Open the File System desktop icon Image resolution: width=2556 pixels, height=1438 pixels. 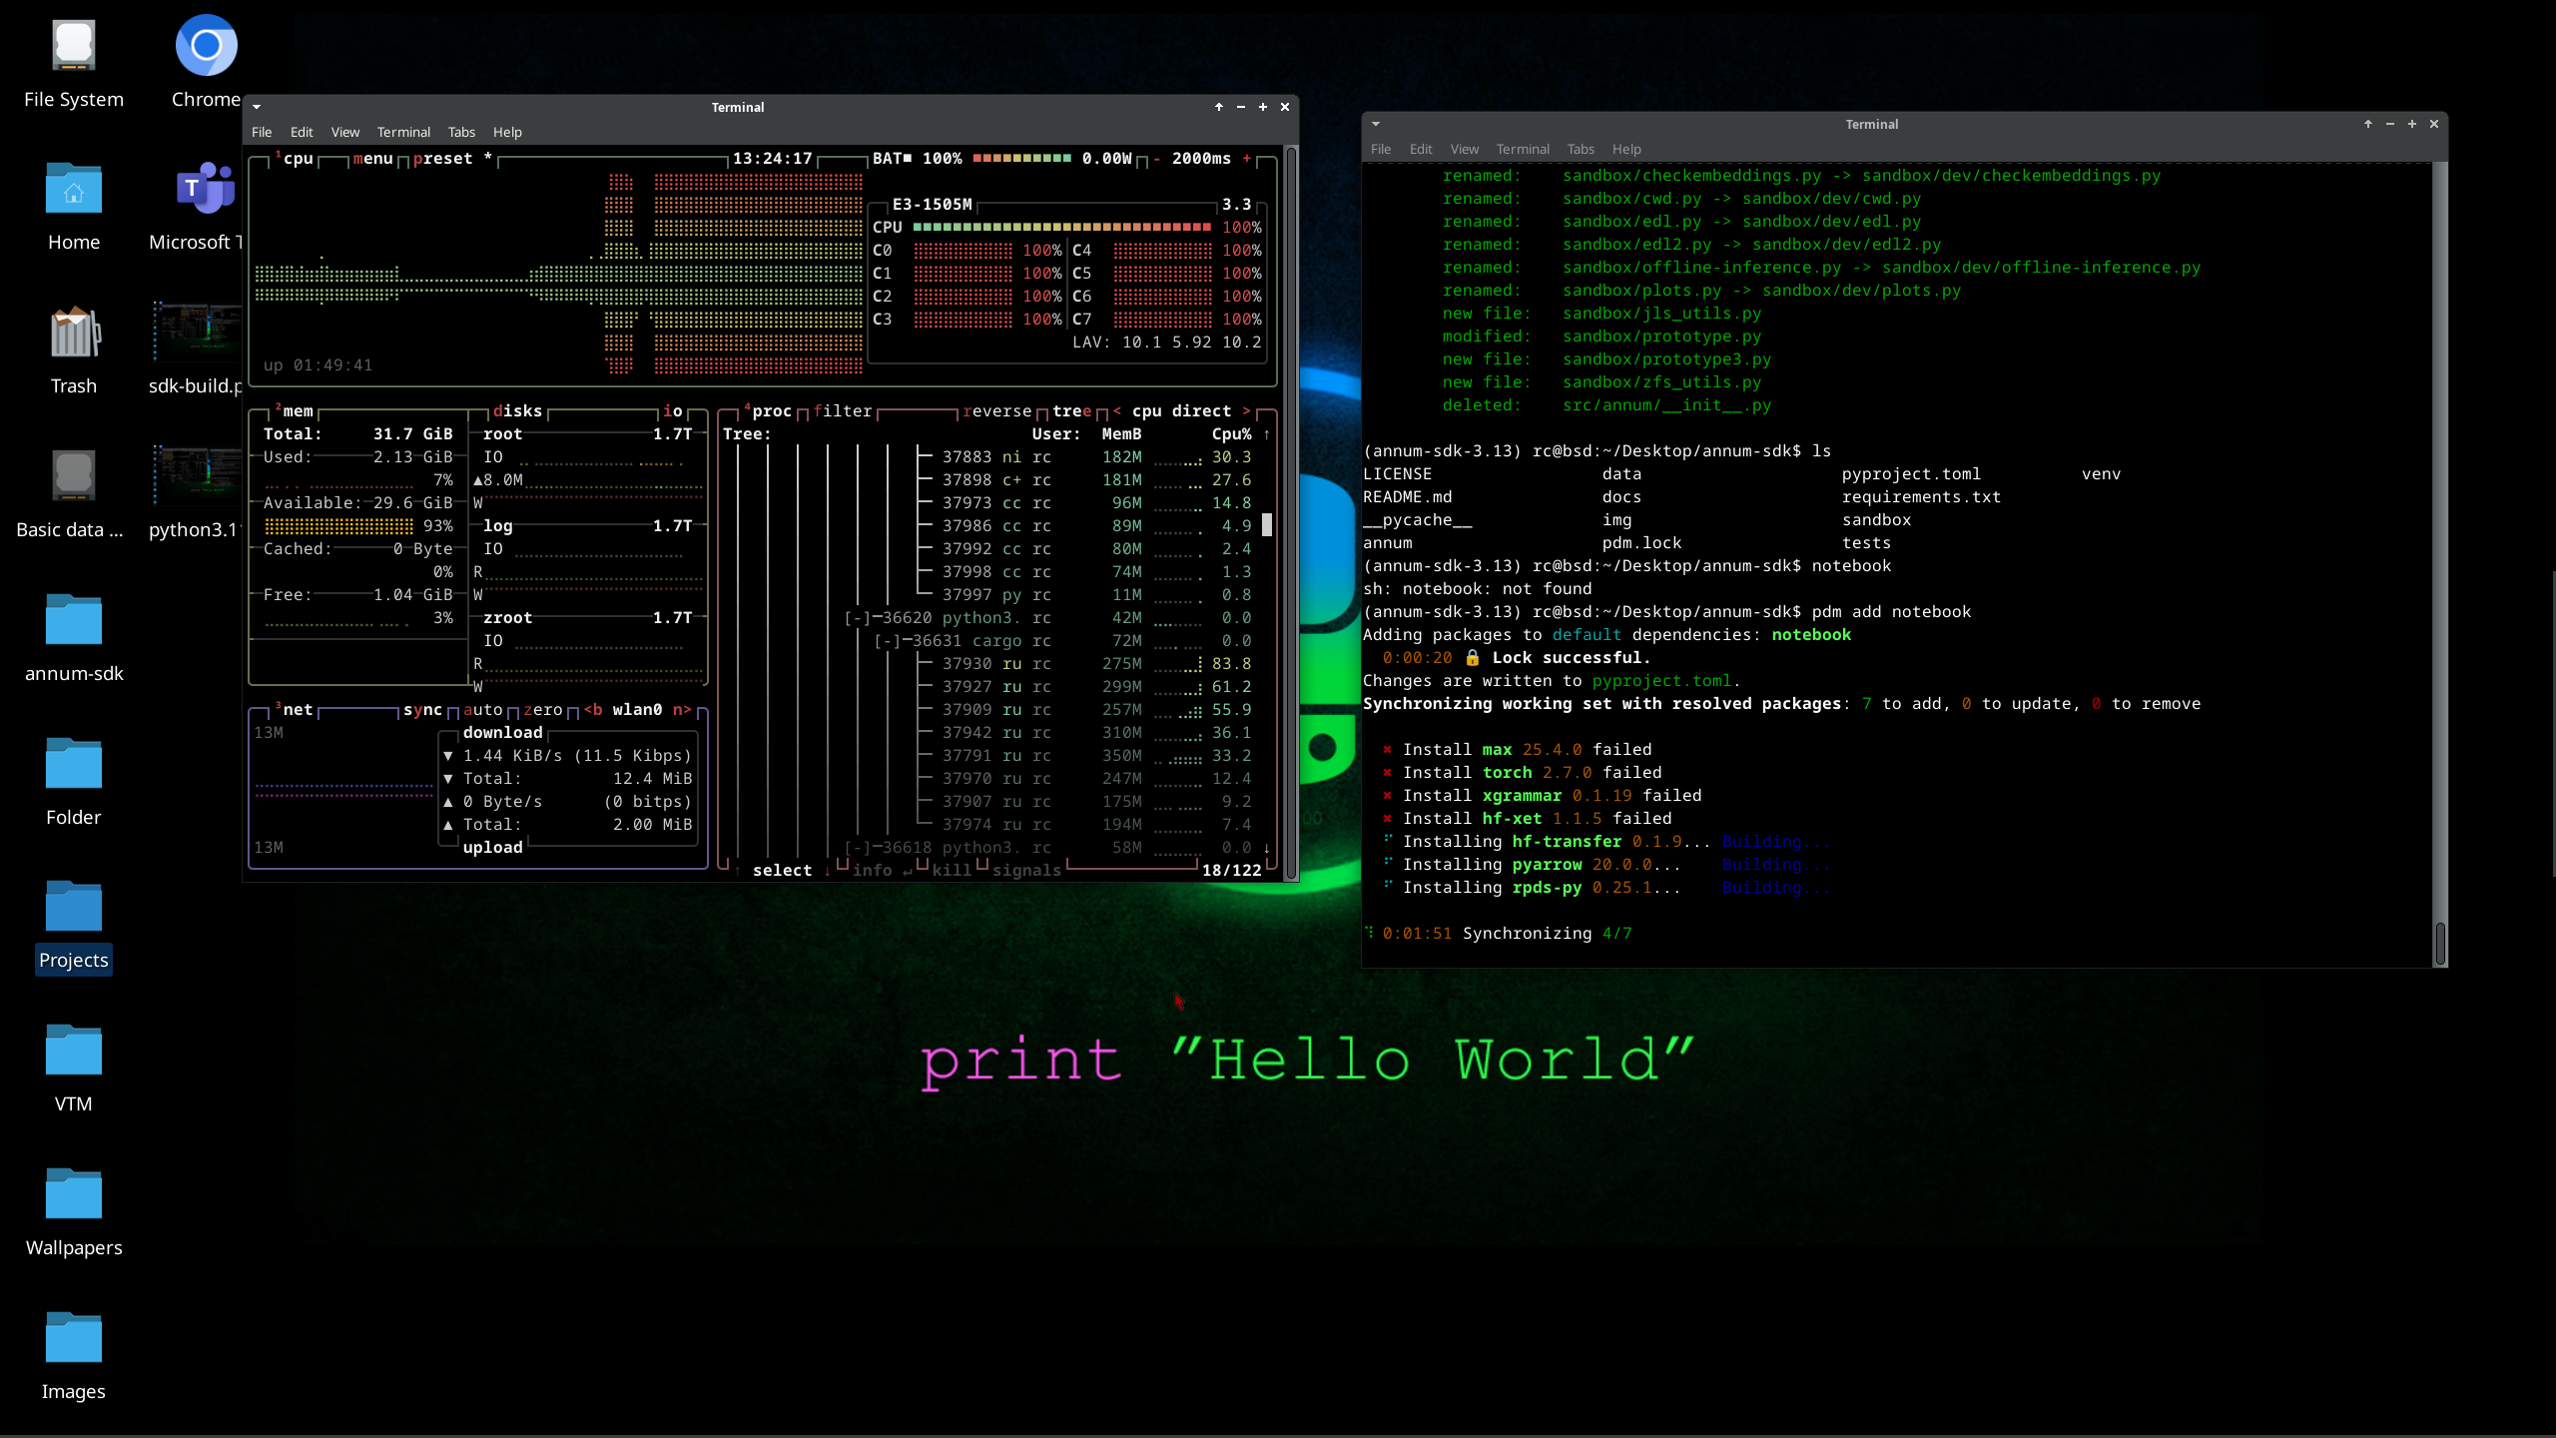point(74,46)
